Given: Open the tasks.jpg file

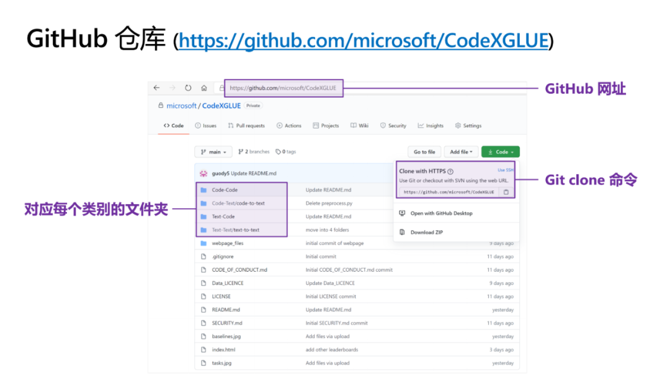Looking at the screenshot, I should coord(221,363).
